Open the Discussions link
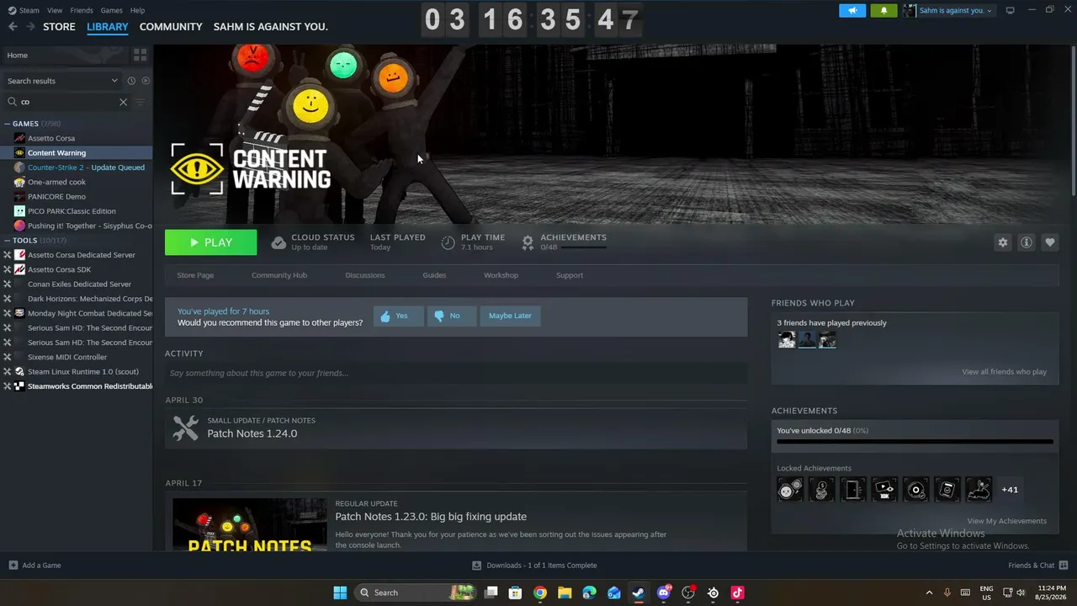 click(x=365, y=275)
